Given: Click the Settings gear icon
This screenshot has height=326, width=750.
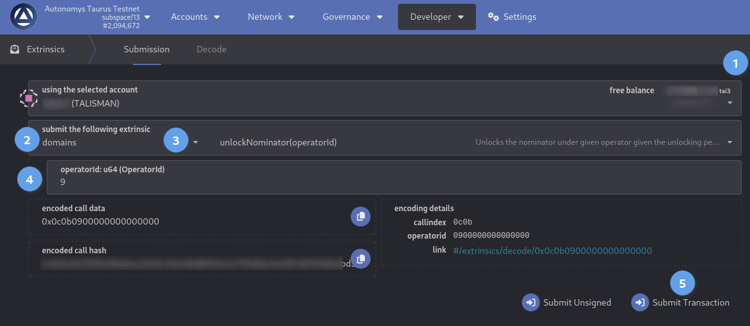Looking at the screenshot, I should point(493,17).
